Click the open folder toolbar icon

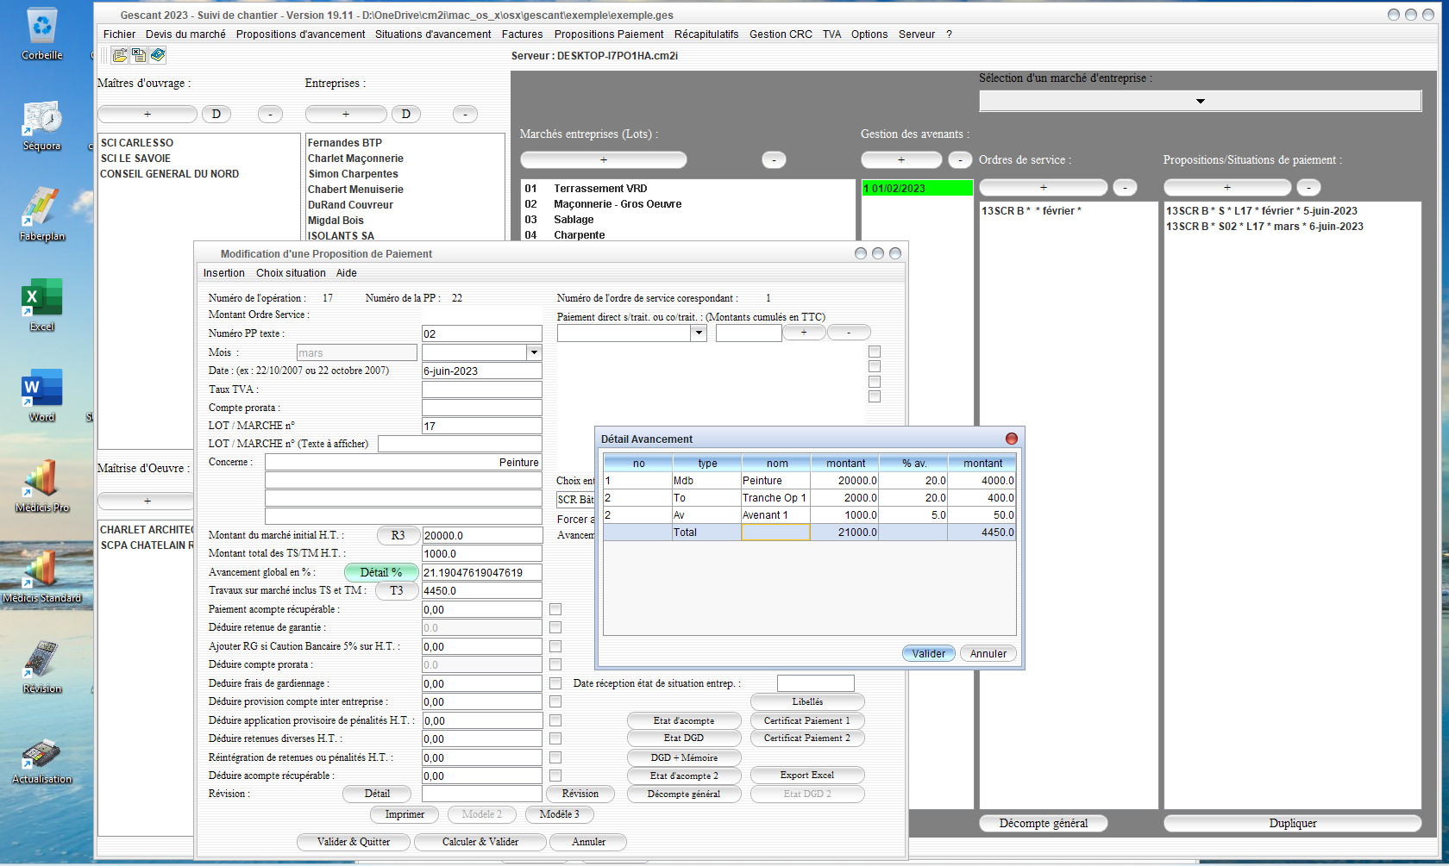coord(120,55)
